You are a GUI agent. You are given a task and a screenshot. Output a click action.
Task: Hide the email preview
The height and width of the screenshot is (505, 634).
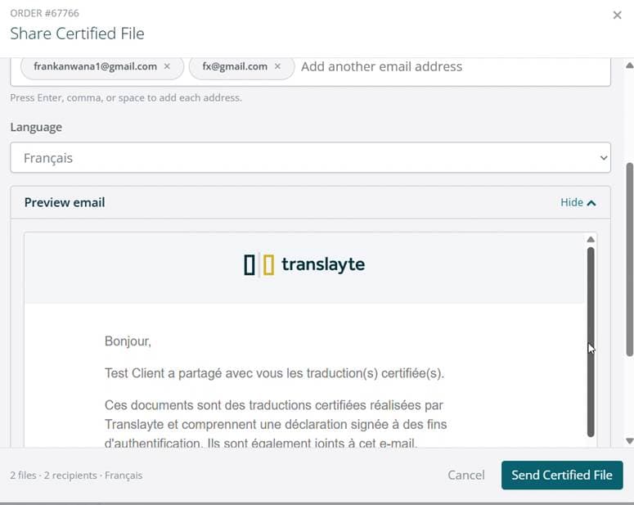pos(578,203)
